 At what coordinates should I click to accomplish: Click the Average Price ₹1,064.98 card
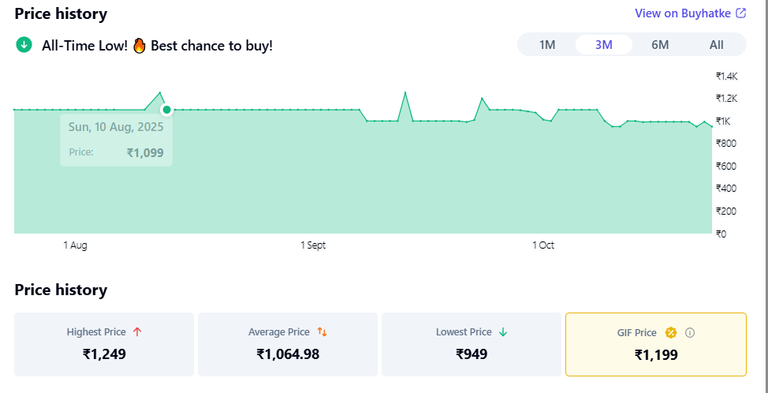pos(288,344)
